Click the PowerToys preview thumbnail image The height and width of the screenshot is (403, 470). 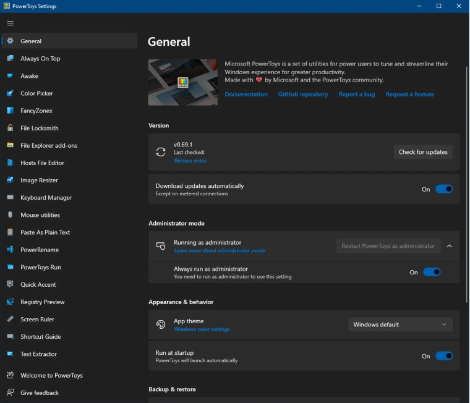click(x=182, y=82)
